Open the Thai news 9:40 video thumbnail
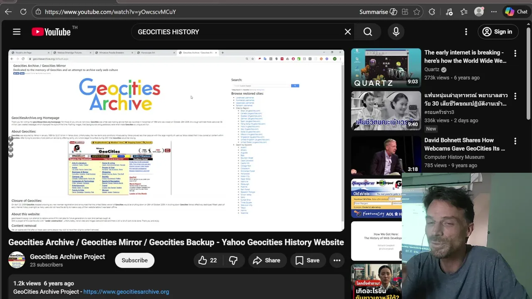Image resolution: width=532 pixels, height=299 pixels. (386, 110)
